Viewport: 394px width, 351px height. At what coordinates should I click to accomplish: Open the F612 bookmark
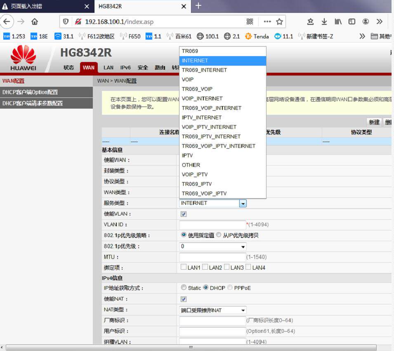point(97,36)
